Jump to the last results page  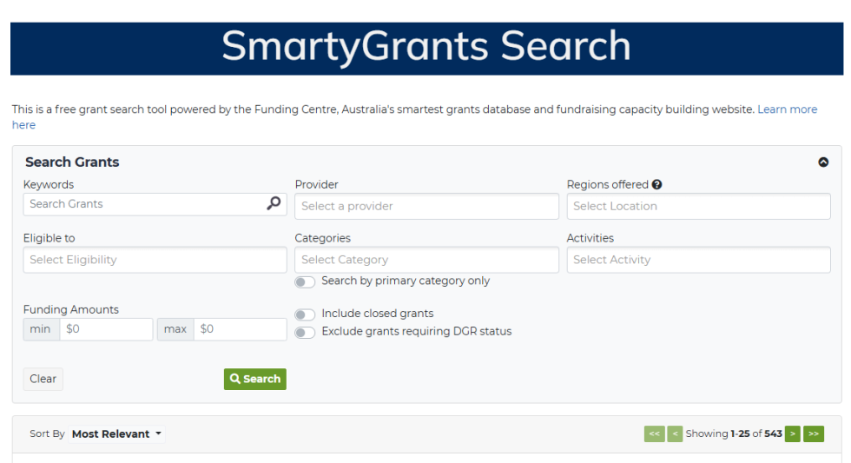(814, 433)
